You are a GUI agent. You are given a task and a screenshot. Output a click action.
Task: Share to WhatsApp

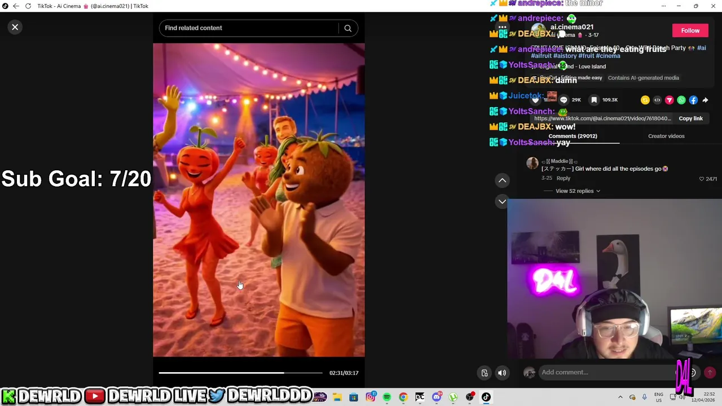pos(681,100)
